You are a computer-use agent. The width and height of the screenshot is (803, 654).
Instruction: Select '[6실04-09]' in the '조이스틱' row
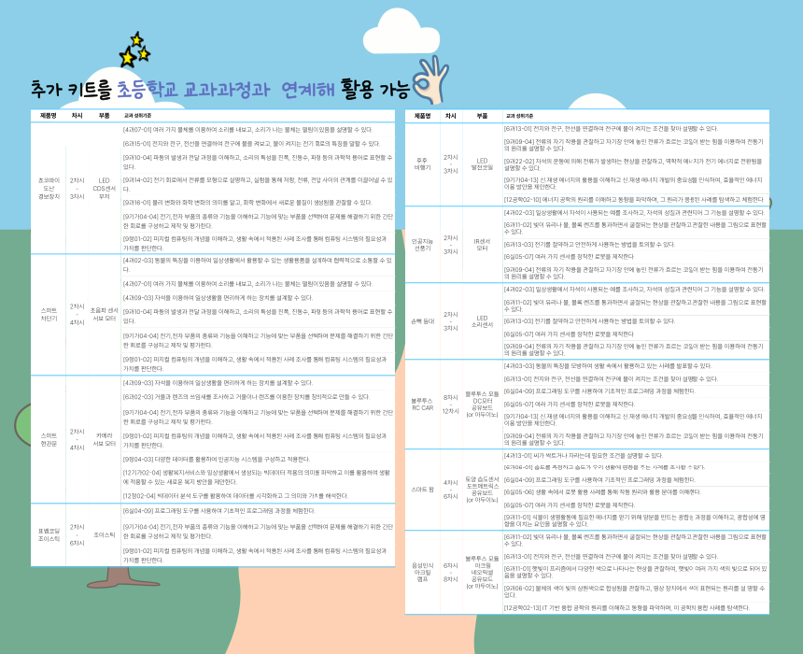(219, 510)
